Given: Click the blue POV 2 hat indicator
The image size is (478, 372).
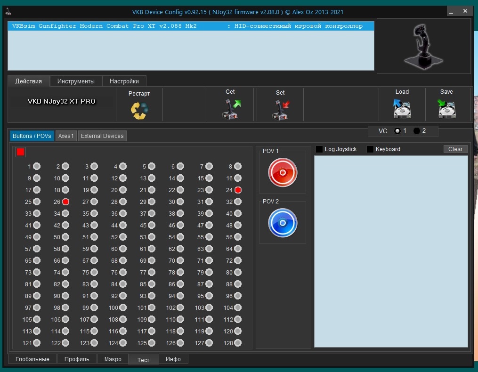Looking at the screenshot, I should (283, 223).
